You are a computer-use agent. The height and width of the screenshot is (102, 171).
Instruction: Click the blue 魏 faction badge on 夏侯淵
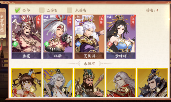click(x=78, y=44)
